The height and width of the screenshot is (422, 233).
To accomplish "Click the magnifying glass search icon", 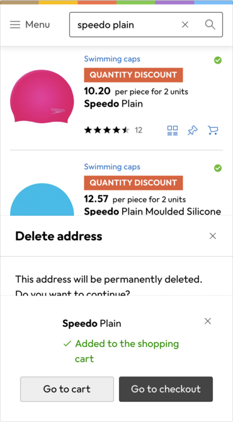I will tap(210, 25).
